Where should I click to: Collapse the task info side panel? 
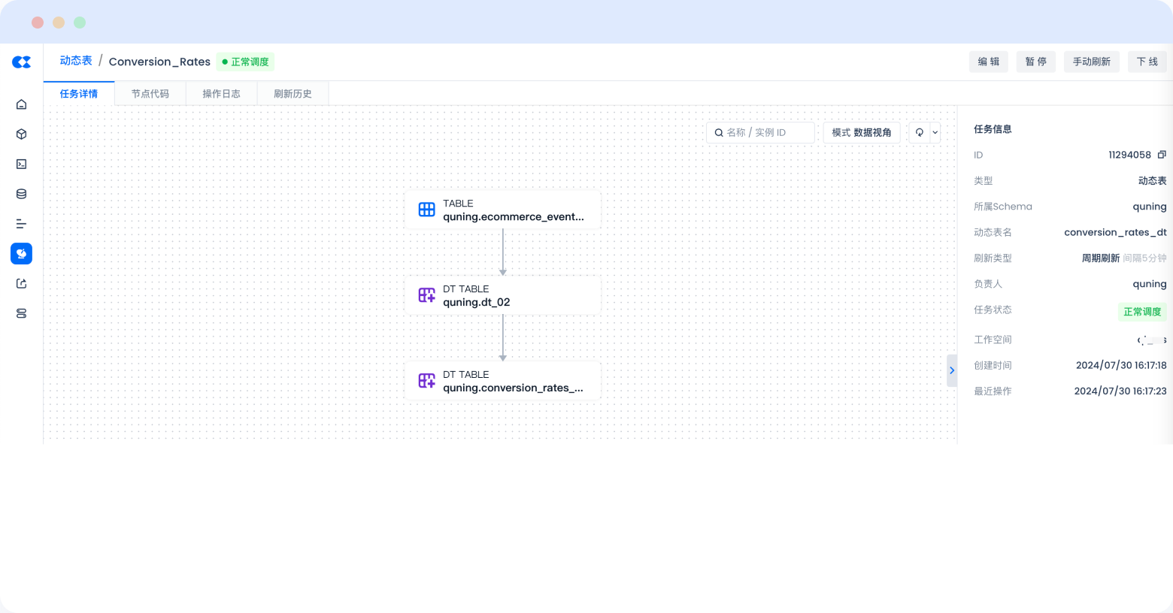tap(951, 370)
